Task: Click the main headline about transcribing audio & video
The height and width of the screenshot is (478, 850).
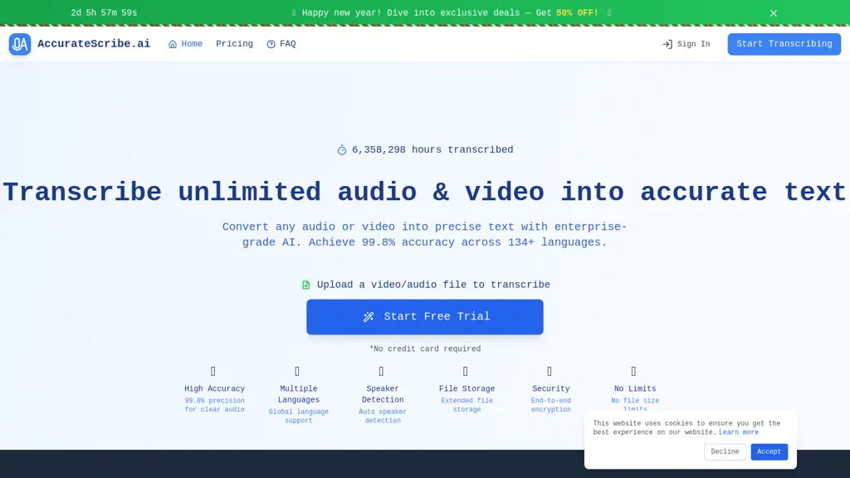Action: coord(425,193)
